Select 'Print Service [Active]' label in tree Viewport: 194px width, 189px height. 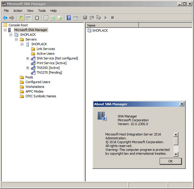click(51, 63)
